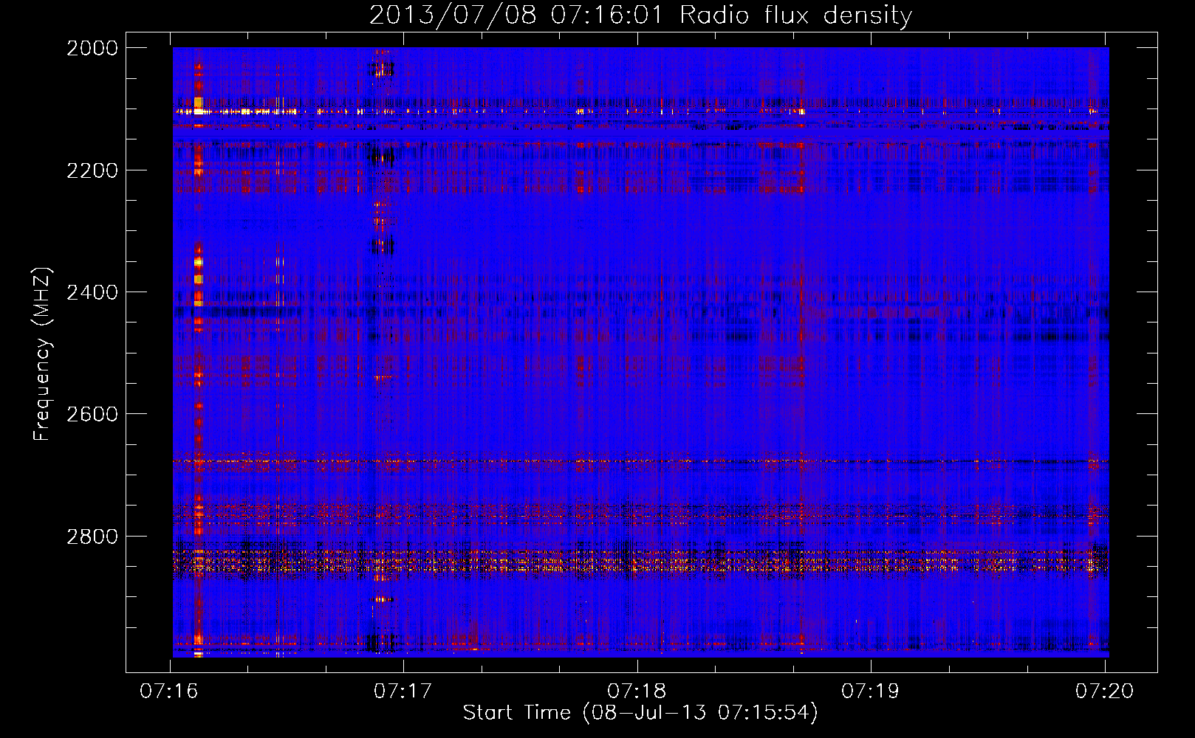Click the 07:20 time axis label
This screenshot has width=1195, height=738.
click(1104, 691)
